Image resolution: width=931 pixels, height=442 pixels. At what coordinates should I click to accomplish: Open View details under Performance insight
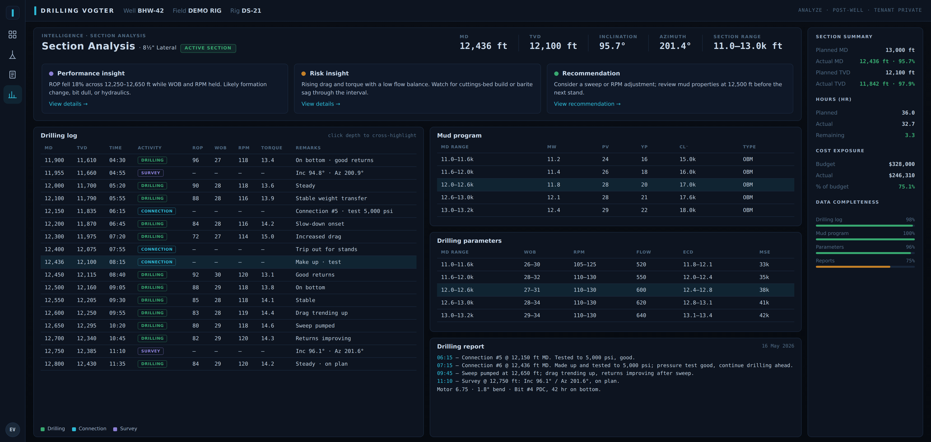68,104
